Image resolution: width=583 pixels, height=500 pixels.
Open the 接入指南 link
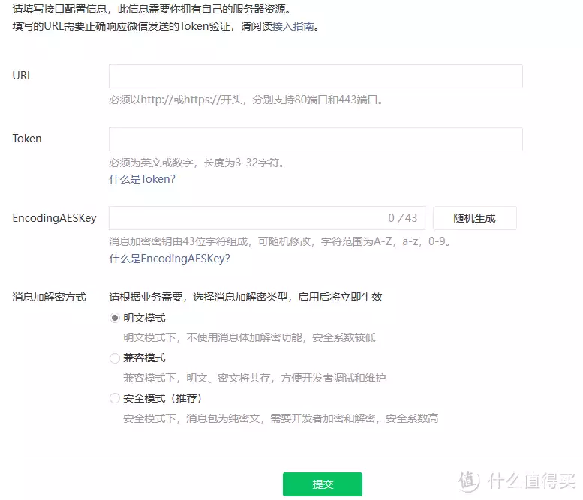(293, 26)
